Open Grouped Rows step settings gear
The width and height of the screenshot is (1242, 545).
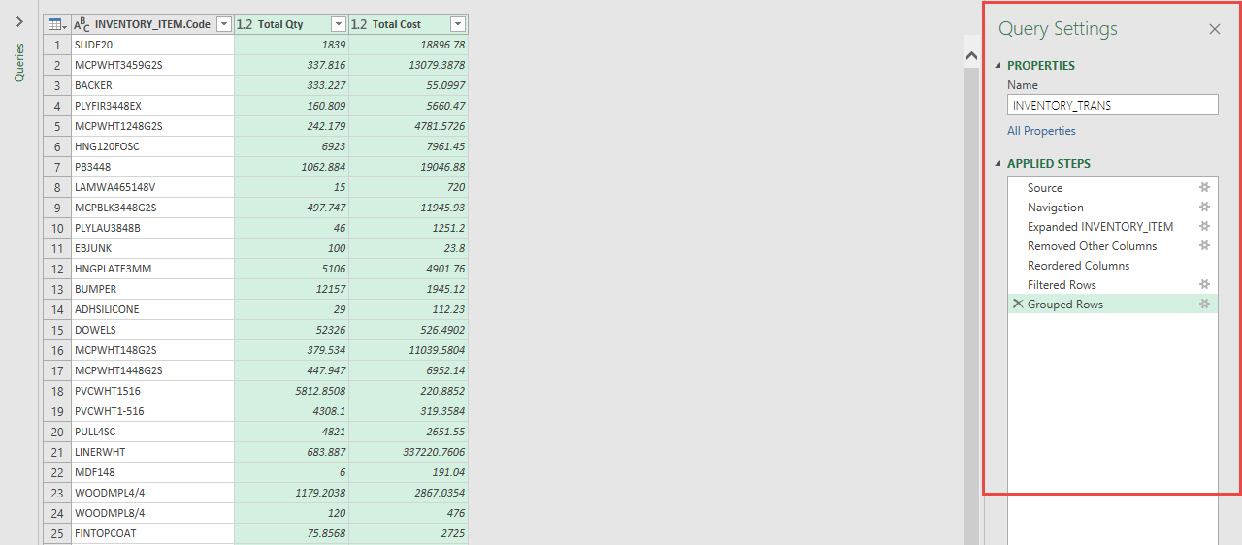[x=1204, y=305]
